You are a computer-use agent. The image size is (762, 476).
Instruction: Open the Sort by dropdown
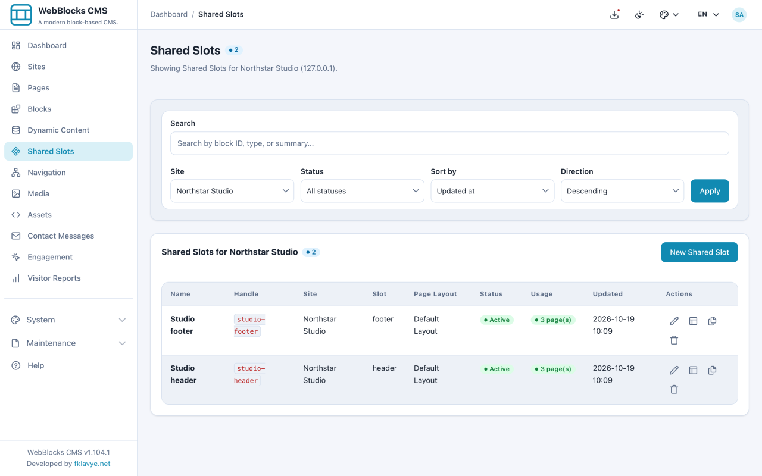tap(492, 191)
